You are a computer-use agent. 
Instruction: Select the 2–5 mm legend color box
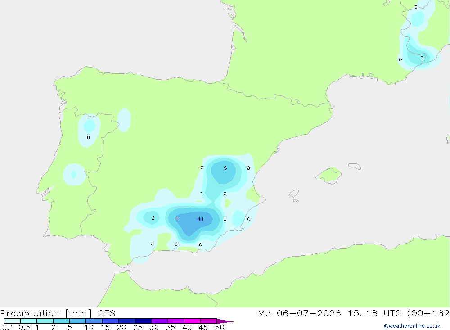pyautogui.click(x=61, y=321)
